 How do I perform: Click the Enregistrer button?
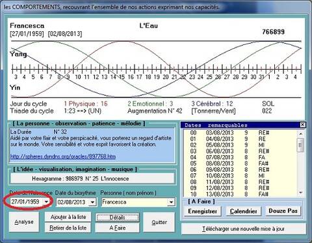[x=202, y=211]
